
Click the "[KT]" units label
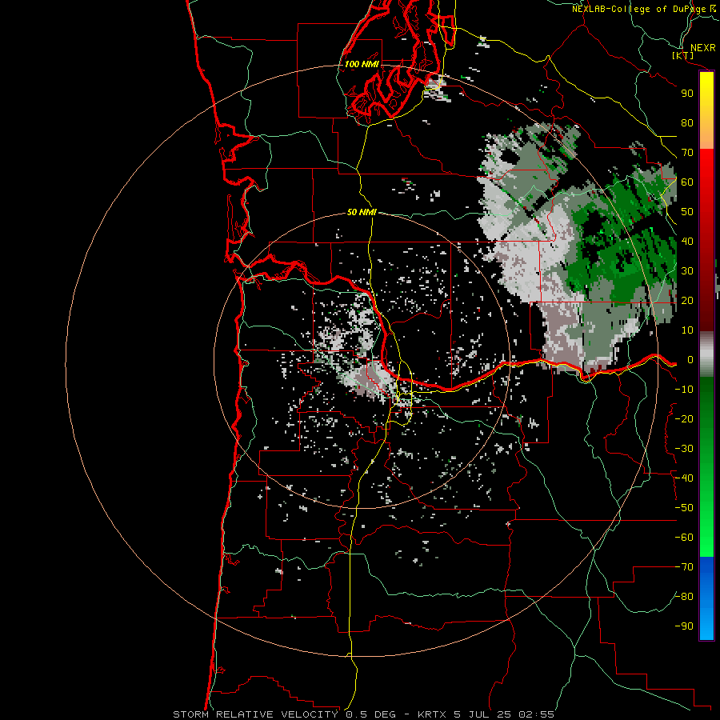683,55
